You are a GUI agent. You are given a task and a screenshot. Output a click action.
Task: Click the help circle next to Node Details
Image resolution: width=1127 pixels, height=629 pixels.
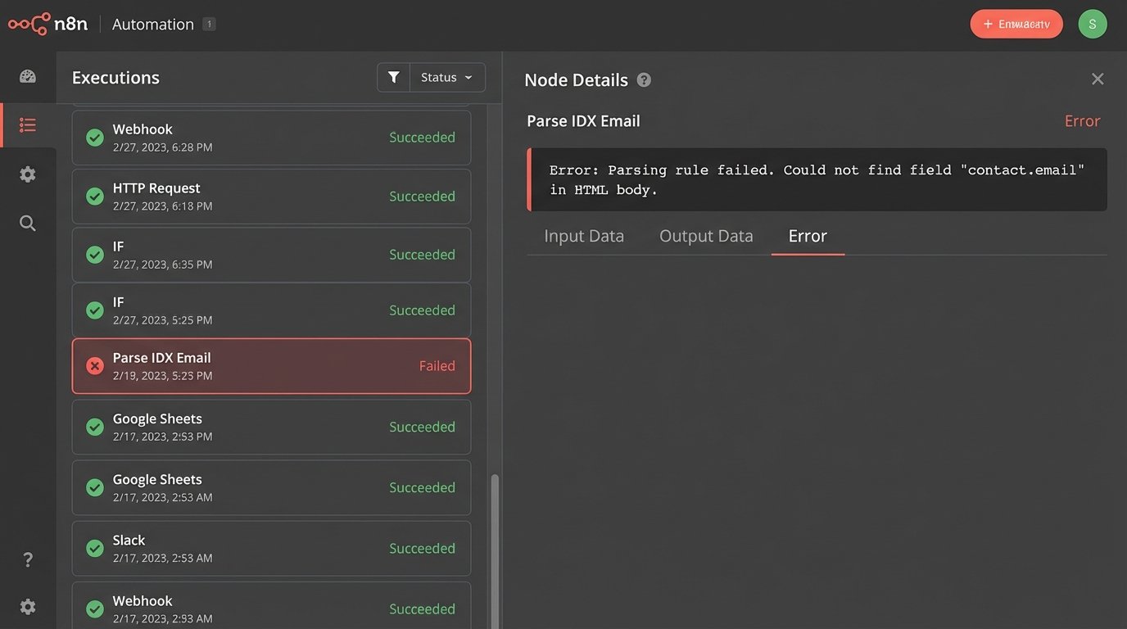pos(644,79)
